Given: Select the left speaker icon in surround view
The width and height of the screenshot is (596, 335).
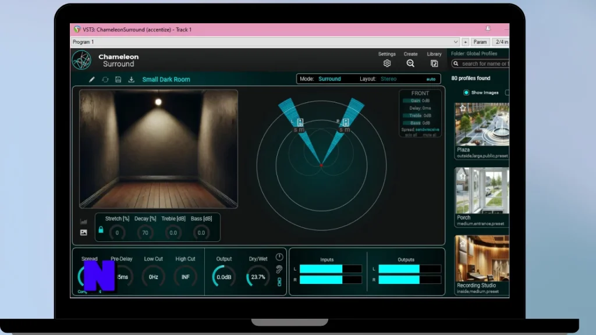Looking at the screenshot, I should click(x=300, y=122).
